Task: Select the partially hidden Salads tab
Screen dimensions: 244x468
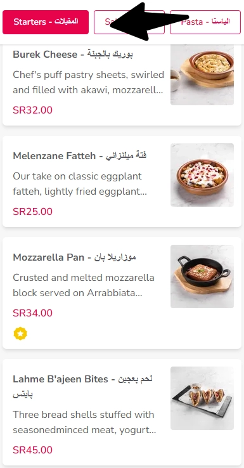Action: pyautogui.click(x=129, y=22)
